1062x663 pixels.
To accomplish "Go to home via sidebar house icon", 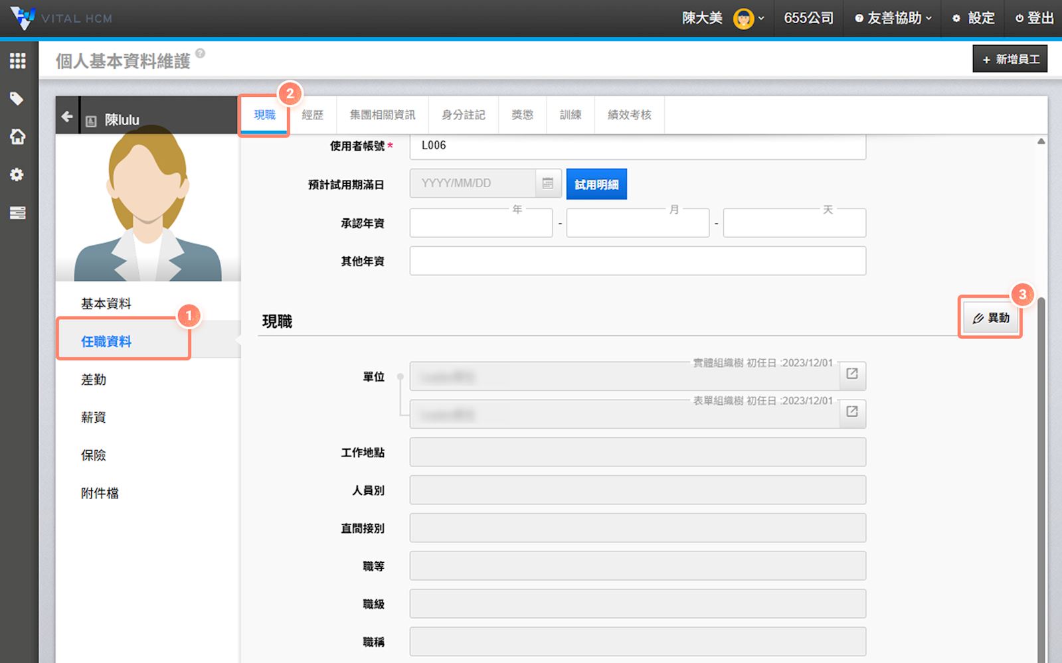I will tap(17, 137).
